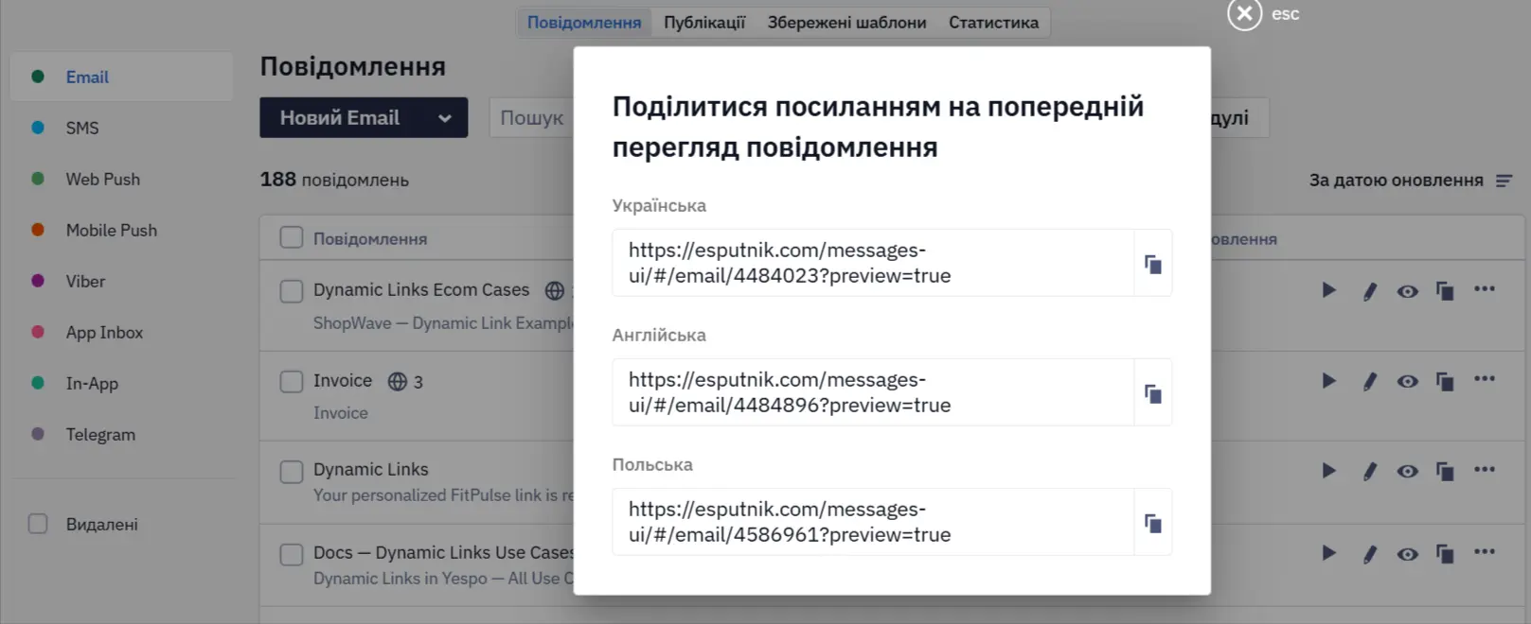Open more options for Dynamic Links Ecom Cases
The width and height of the screenshot is (1531, 624).
pos(1485,288)
